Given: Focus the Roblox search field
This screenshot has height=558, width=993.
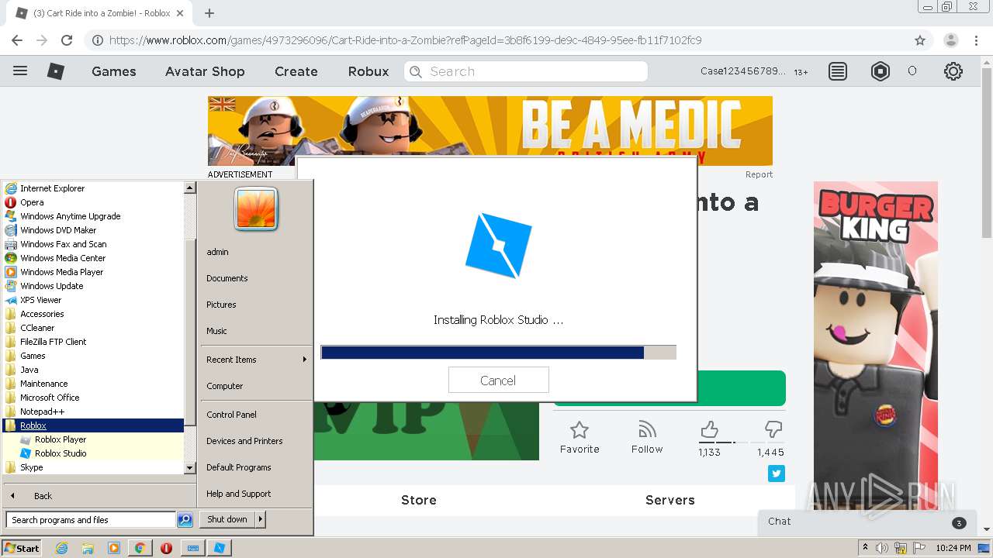Looking at the screenshot, I should point(526,71).
